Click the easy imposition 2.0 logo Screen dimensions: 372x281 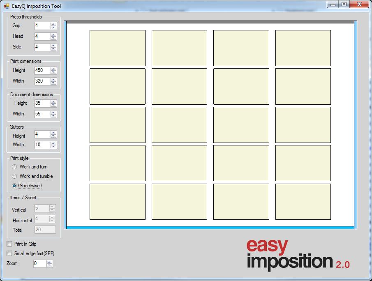(x=298, y=255)
